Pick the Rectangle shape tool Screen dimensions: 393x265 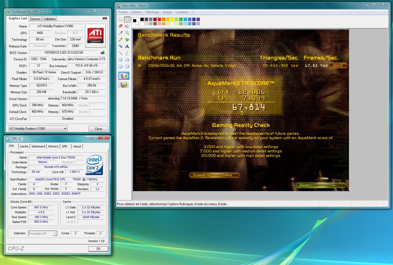click(120, 60)
